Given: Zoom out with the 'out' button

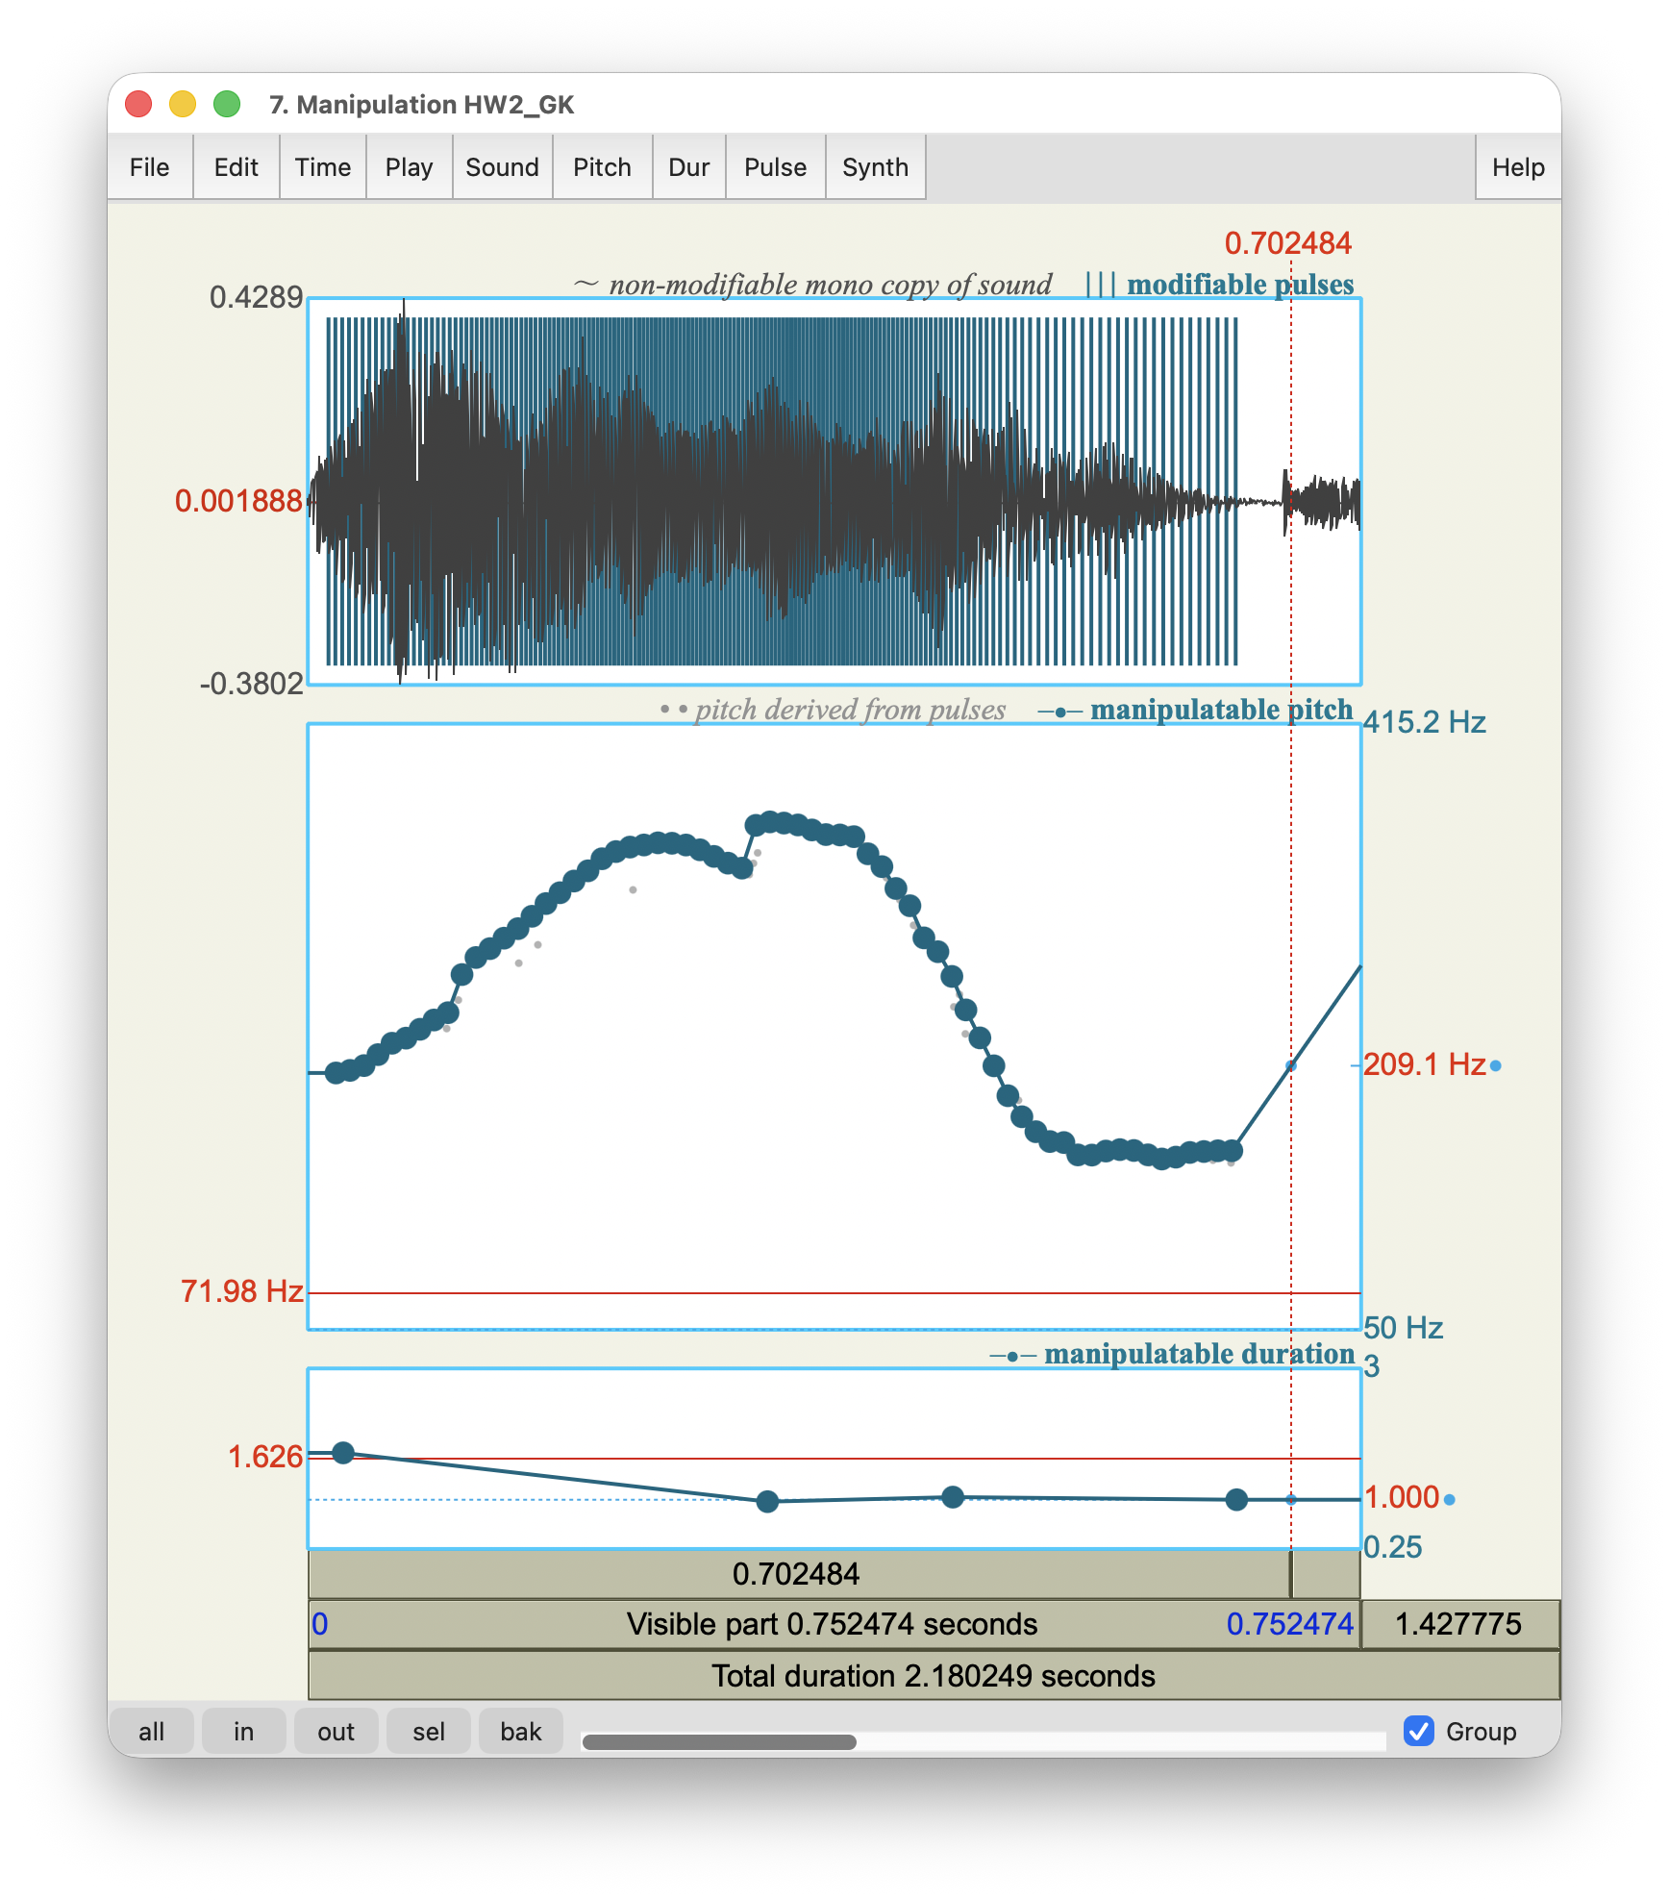Looking at the screenshot, I should click(336, 1731).
